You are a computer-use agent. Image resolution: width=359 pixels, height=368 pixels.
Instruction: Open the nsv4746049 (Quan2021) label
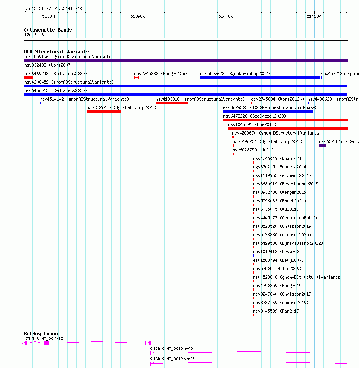coord(278,158)
